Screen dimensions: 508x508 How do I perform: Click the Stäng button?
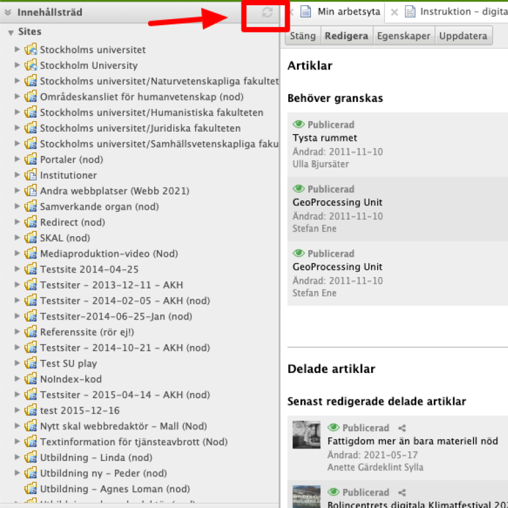point(302,36)
